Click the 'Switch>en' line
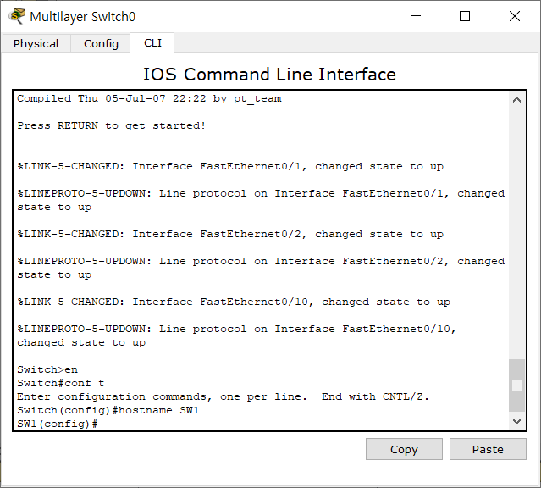 (47, 369)
